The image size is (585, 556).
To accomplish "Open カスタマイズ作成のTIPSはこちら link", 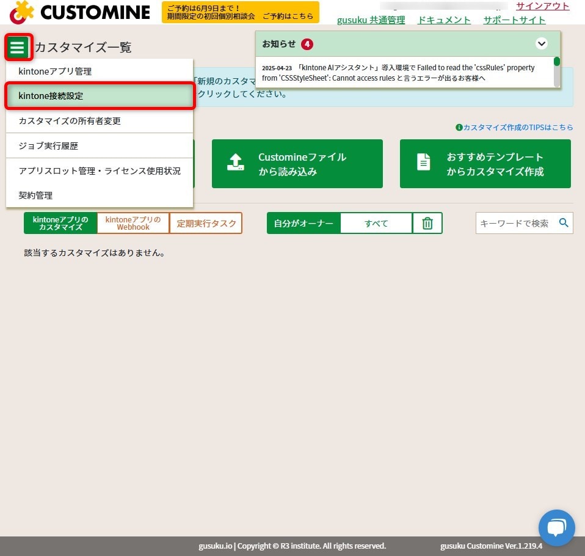I will (518, 127).
